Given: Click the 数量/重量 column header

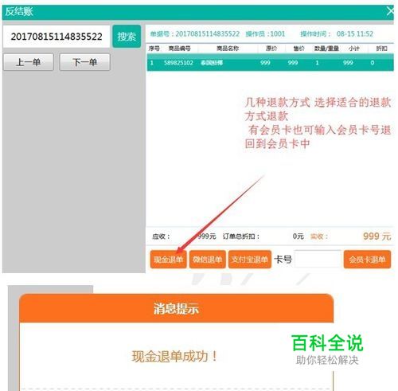Looking at the screenshot, I should click(x=326, y=49).
